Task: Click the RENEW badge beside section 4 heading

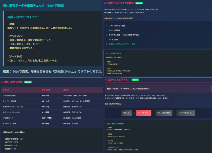Action: 135,80
